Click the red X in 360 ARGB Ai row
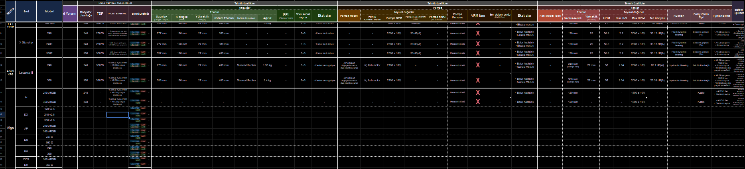 [x=478, y=102]
